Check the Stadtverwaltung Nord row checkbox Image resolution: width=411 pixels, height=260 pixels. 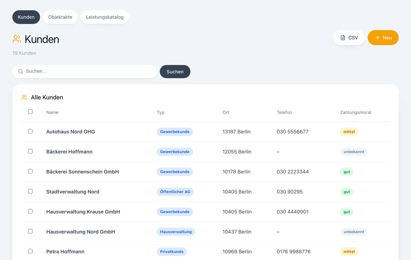[x=30, y=191]
